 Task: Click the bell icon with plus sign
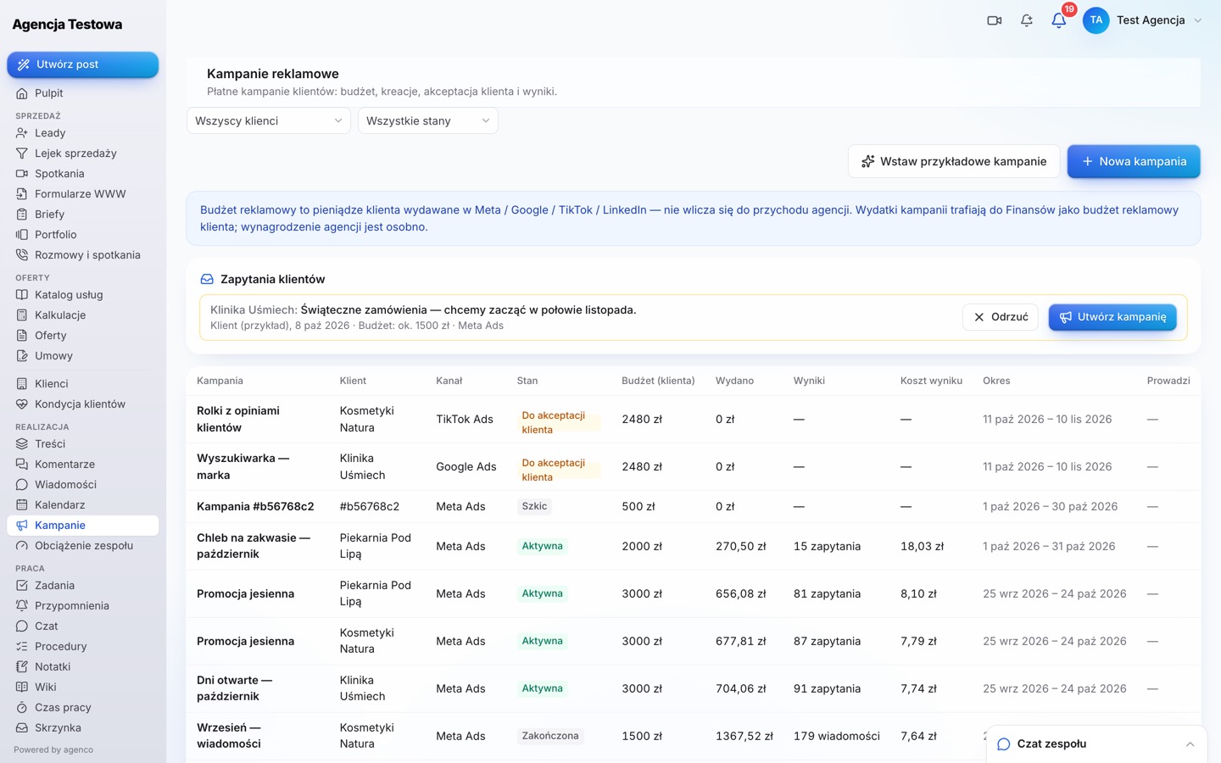(1027, 20)
